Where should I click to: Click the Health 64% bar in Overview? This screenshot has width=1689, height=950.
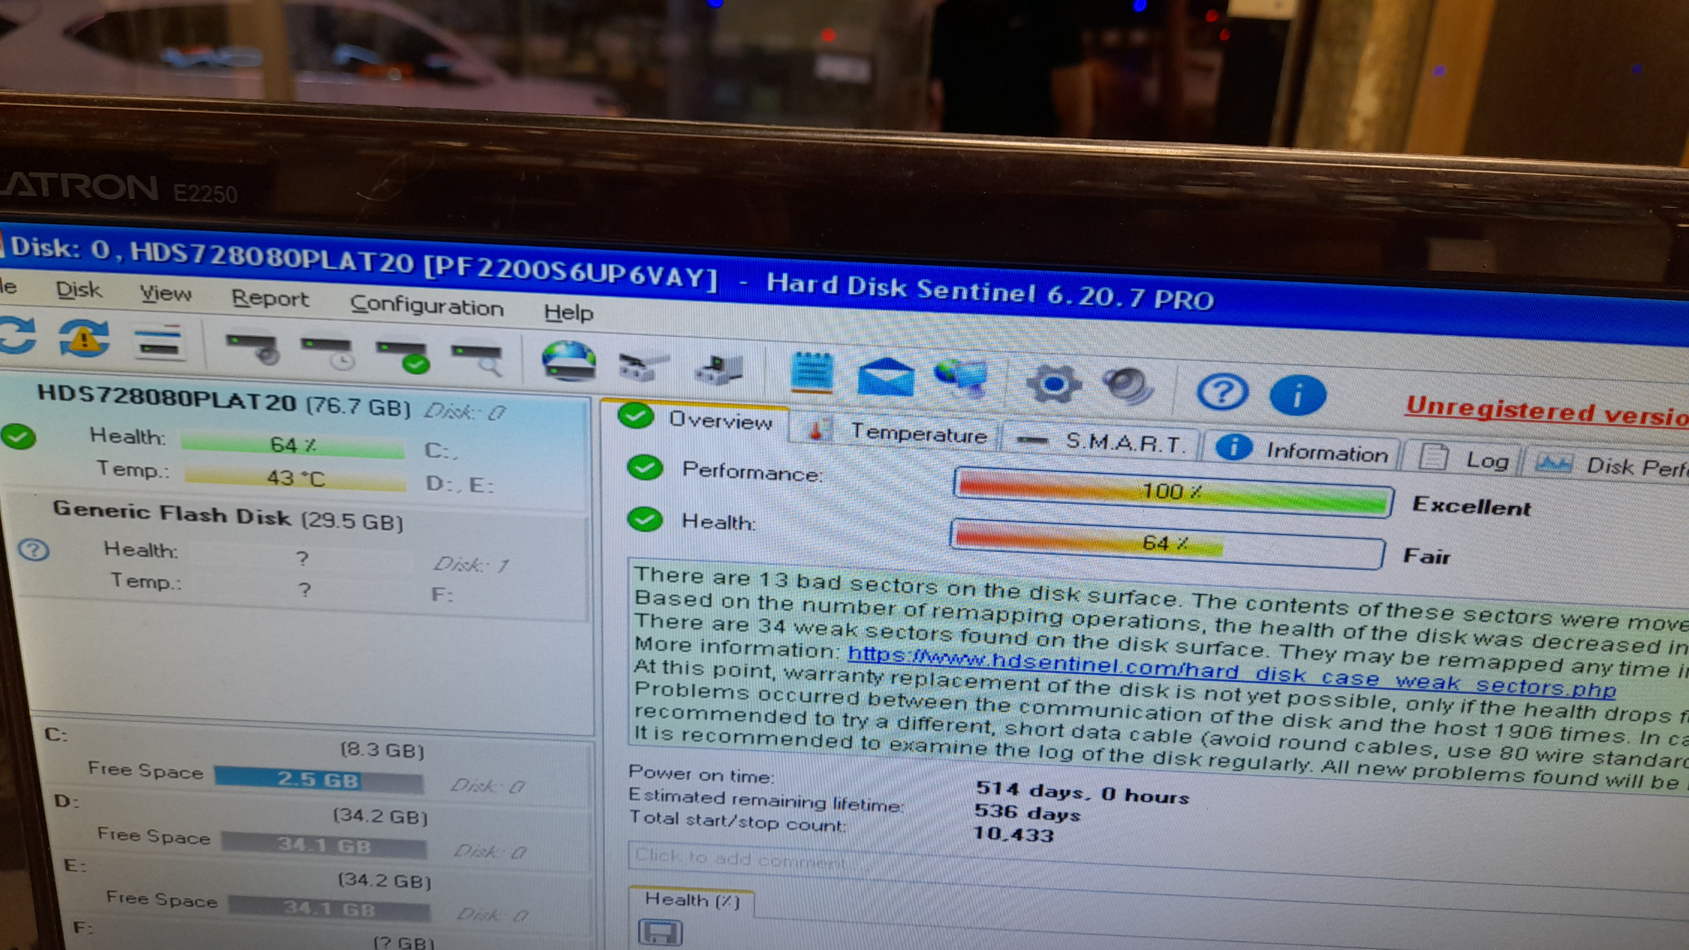click(1166, 544)
